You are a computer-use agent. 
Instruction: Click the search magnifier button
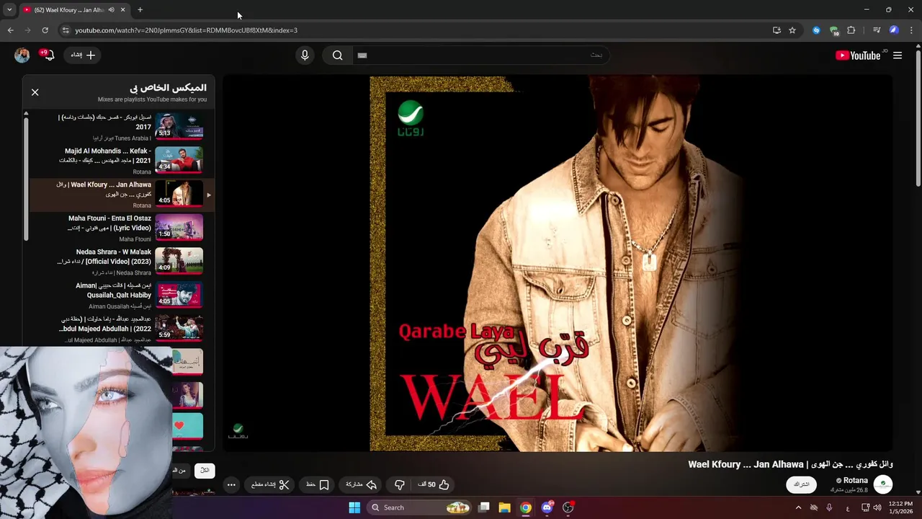click(x=337, y=56)
